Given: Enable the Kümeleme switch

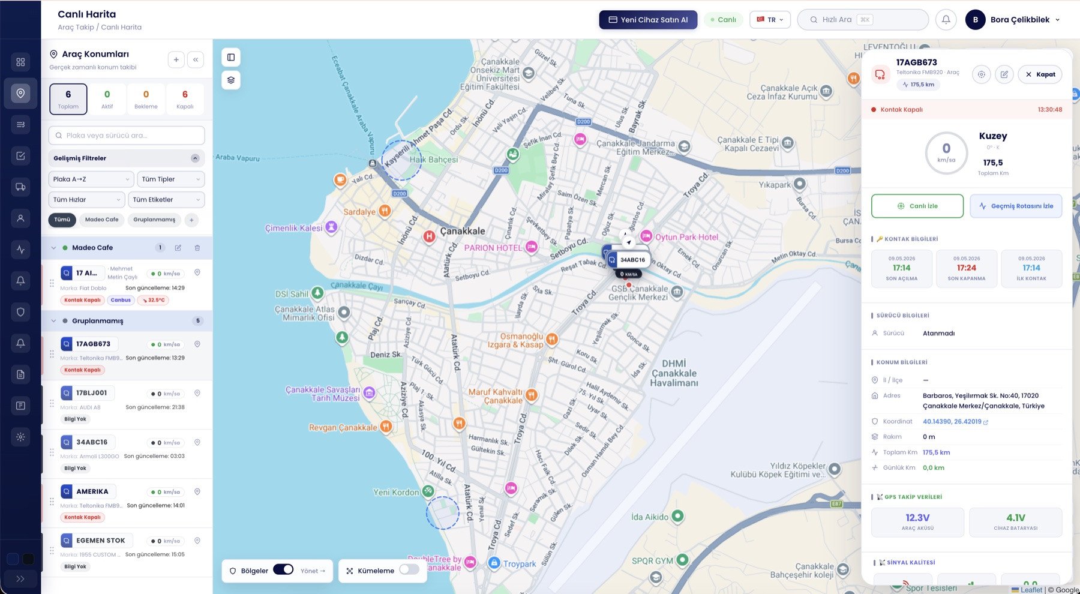Looking at the screenshot, I should (409, 570).
